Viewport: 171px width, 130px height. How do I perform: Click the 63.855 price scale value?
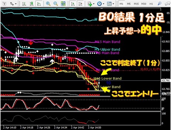click(166, 61)
